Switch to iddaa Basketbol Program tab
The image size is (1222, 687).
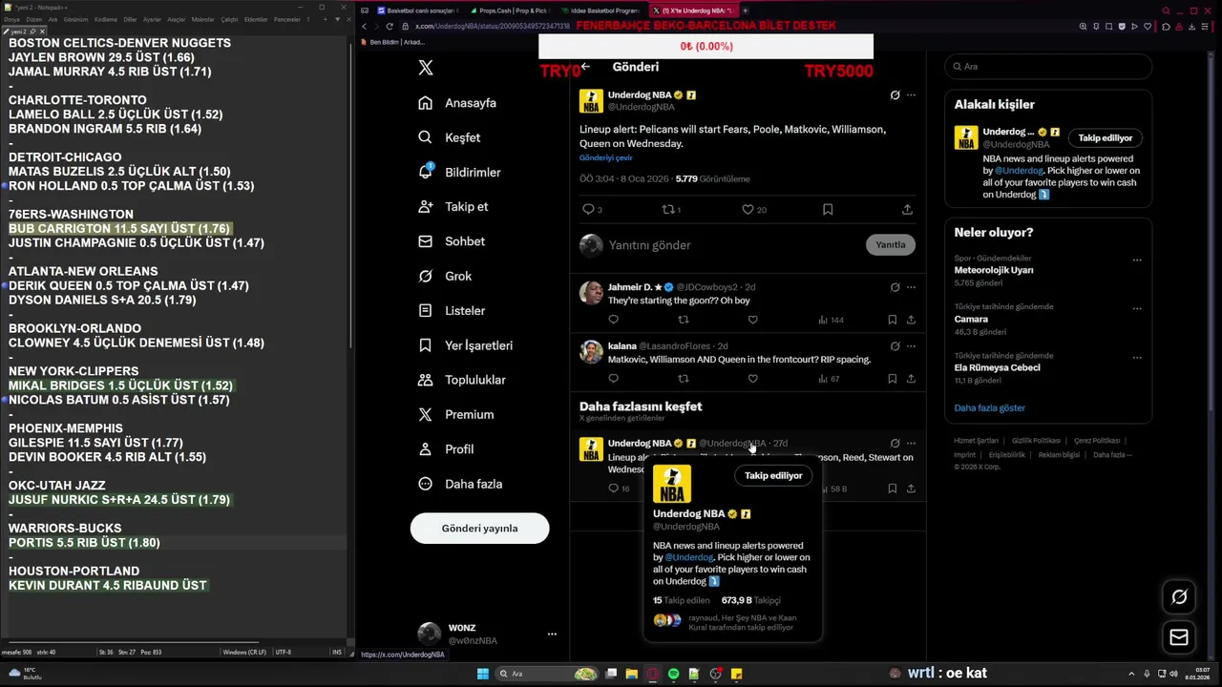pyautogui.click(x=600, y=10)
